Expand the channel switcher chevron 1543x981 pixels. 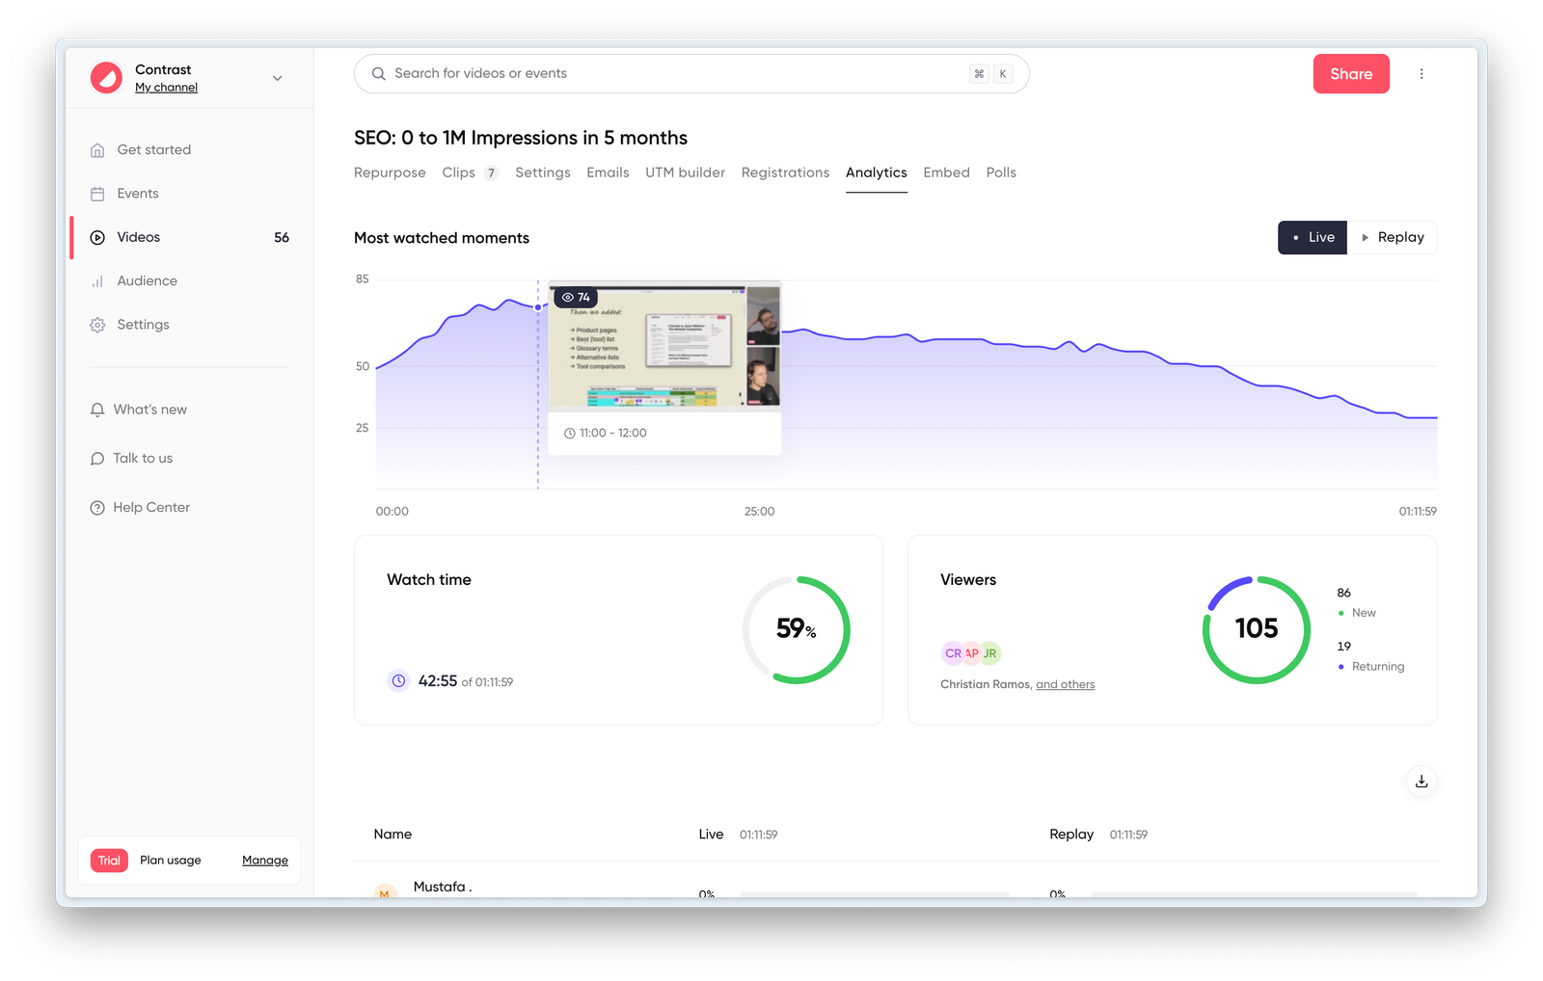[277, 78]
